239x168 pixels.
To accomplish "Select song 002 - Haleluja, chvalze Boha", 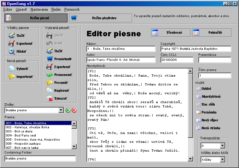I will [x=38, y=127].
